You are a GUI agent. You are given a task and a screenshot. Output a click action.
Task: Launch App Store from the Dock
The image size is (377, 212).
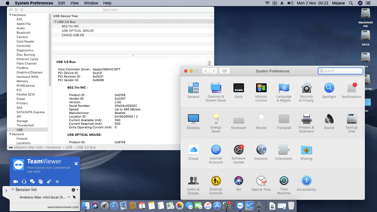(217, 206)
